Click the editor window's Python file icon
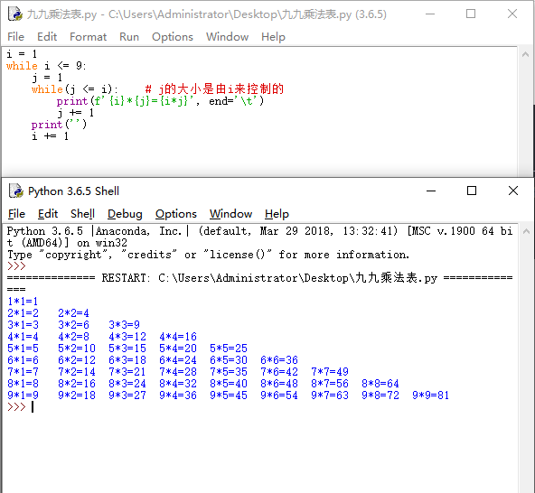The image size is (535, 493). point(15,14)
